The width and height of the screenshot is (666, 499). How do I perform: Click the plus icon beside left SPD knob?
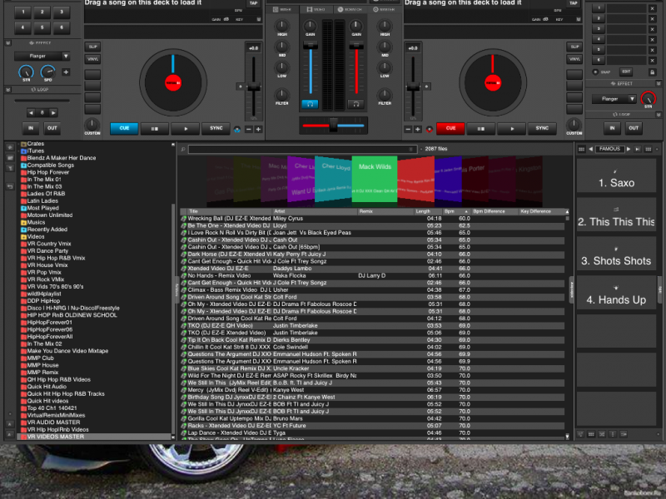[x=67, y=72]
